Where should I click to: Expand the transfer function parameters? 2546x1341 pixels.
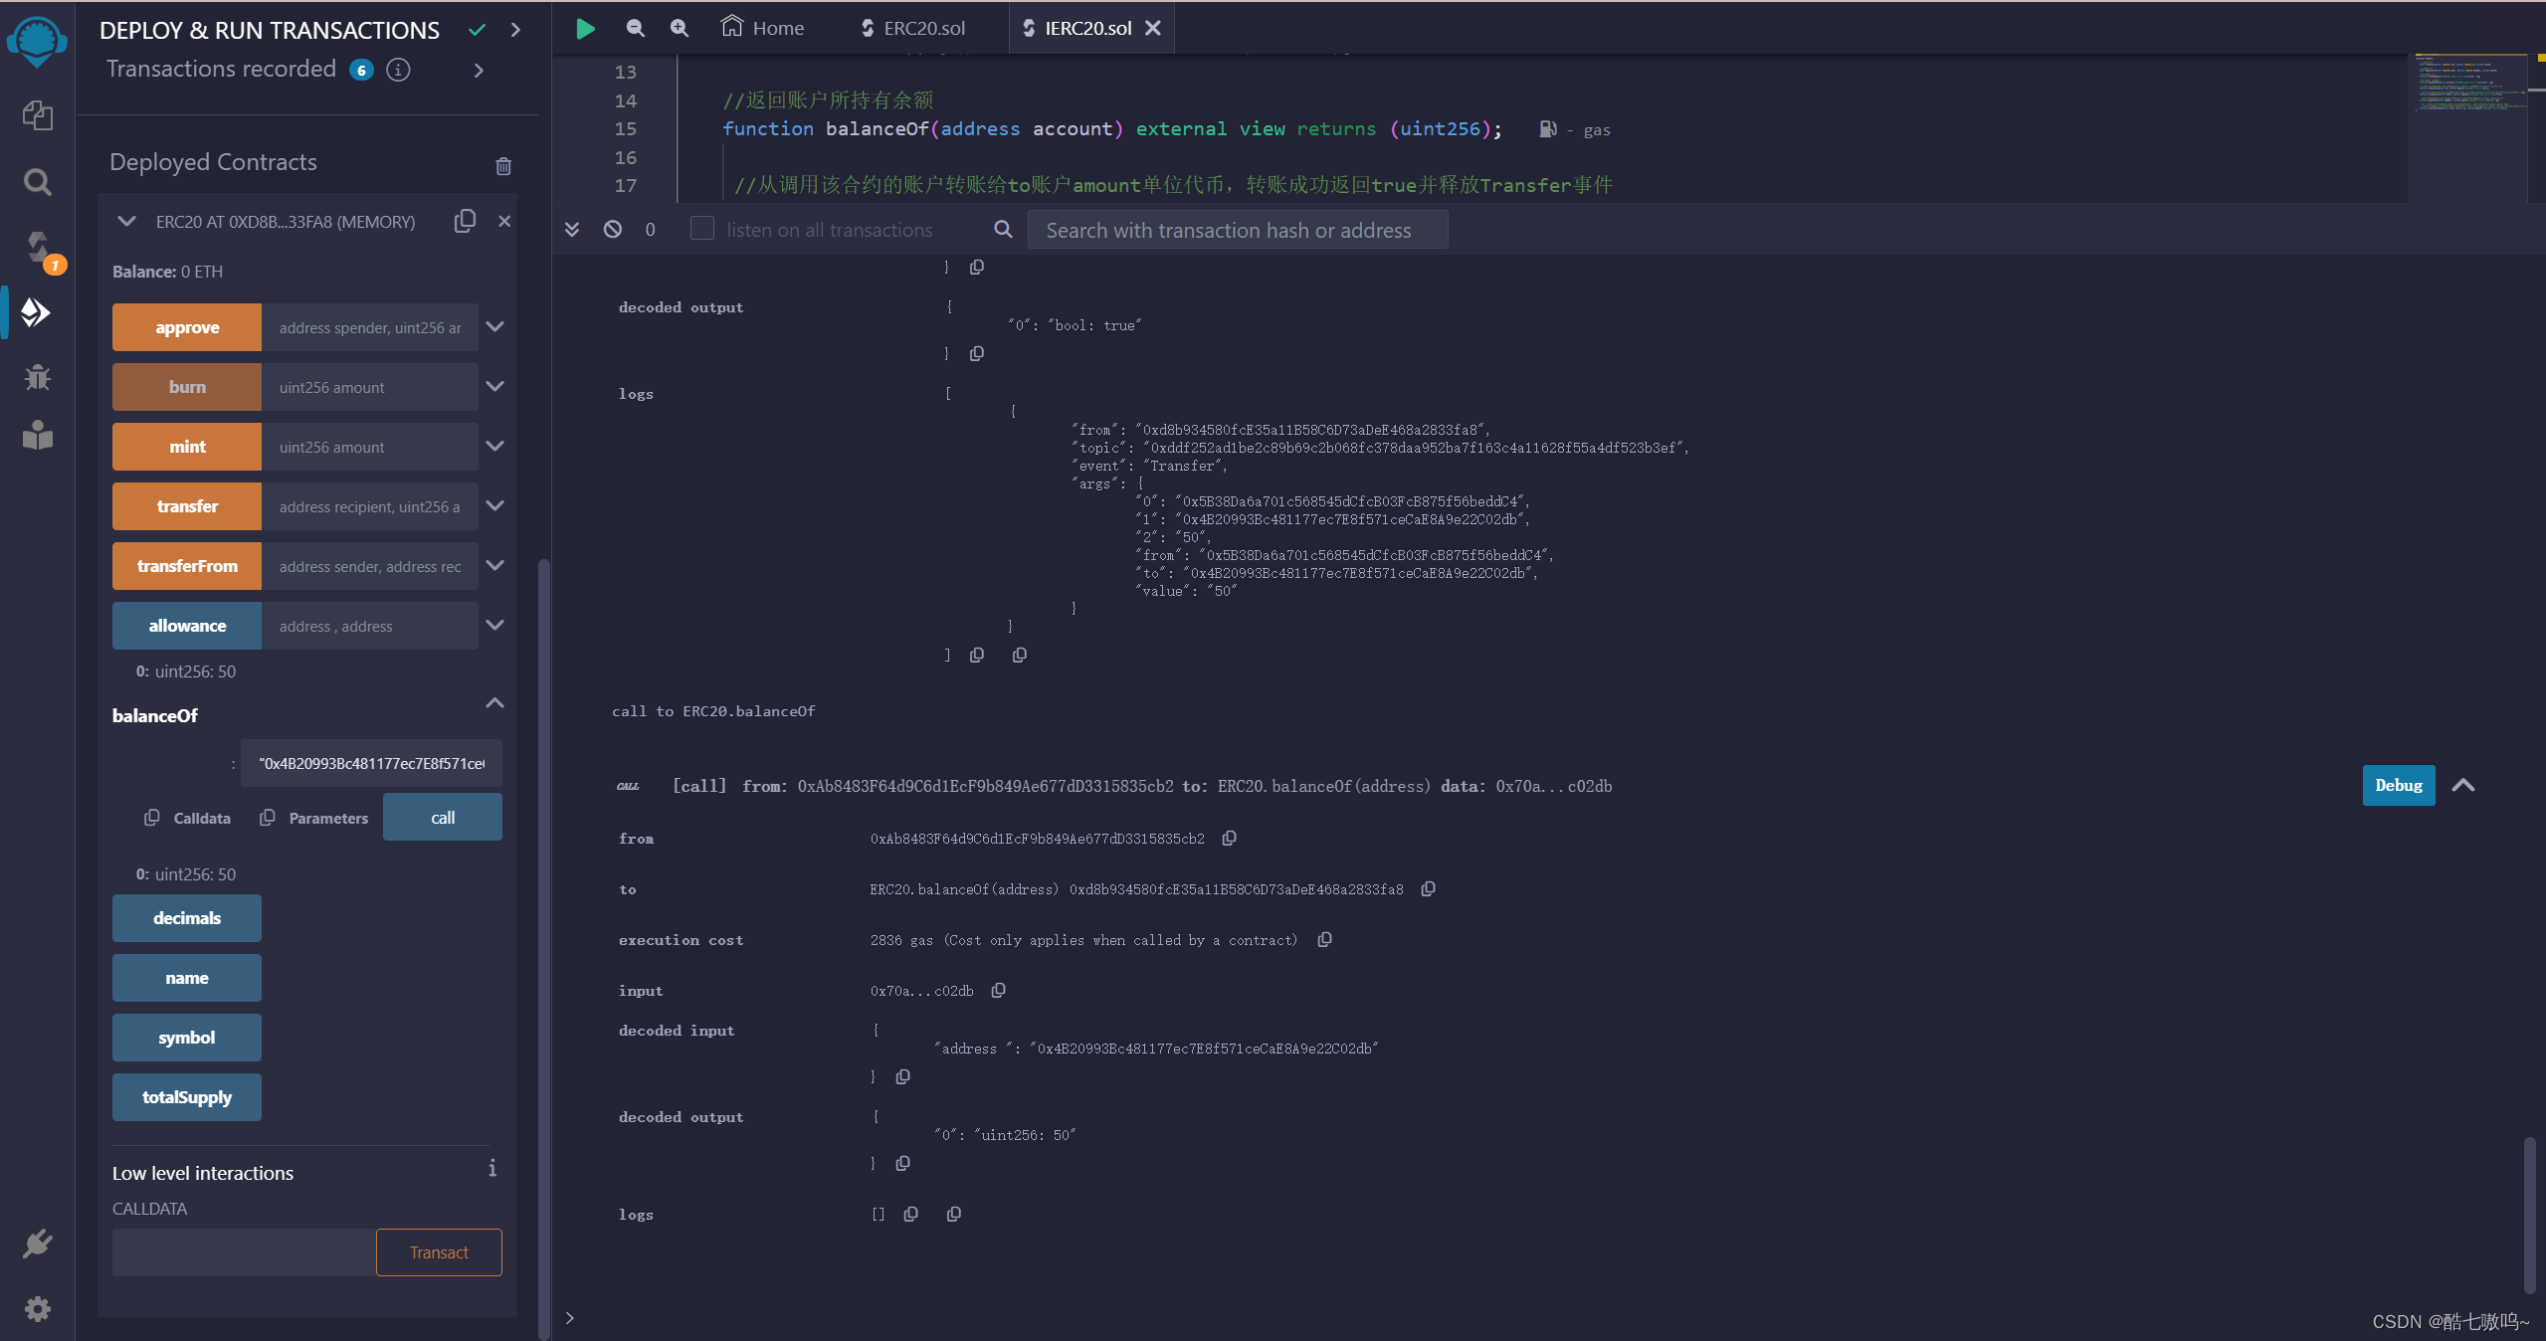point(494,505)
